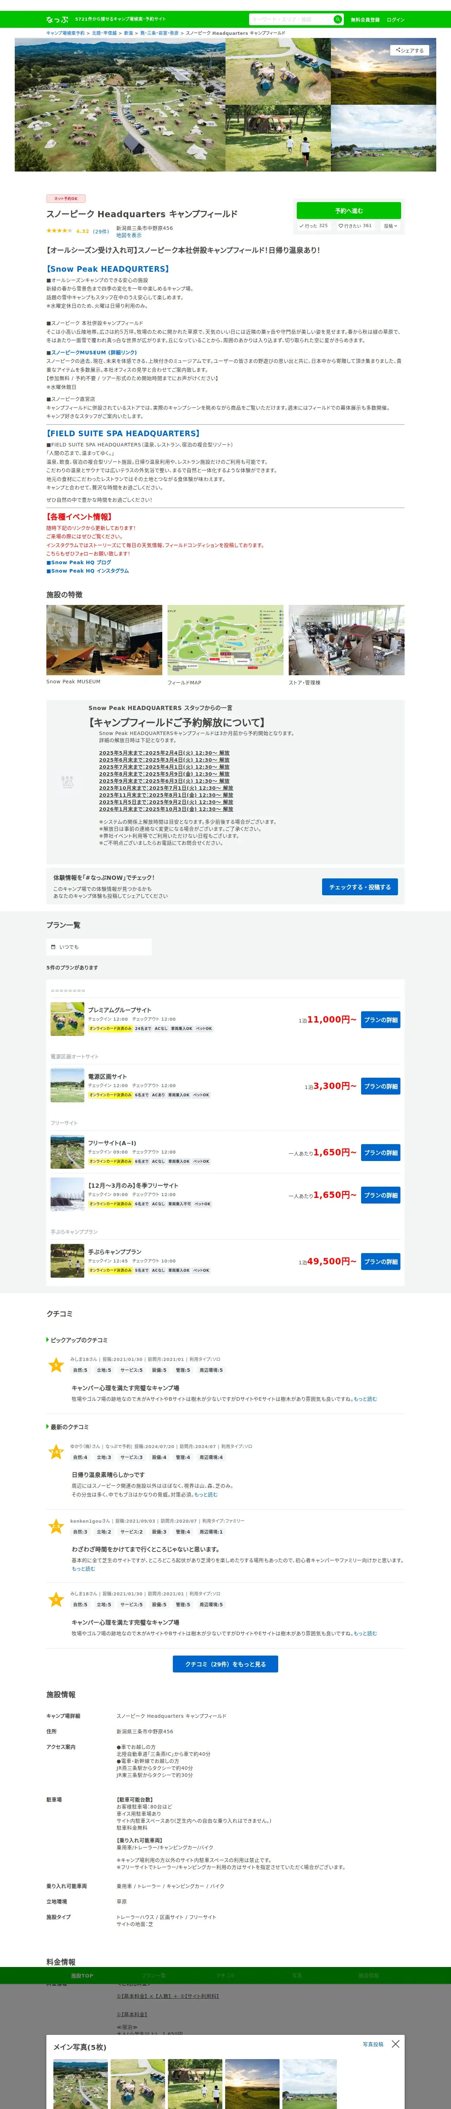This screenshot has width=451, height=2109.
Task: Click 電源区画サイト plan thumbnail
Action: pos(67,1086)
